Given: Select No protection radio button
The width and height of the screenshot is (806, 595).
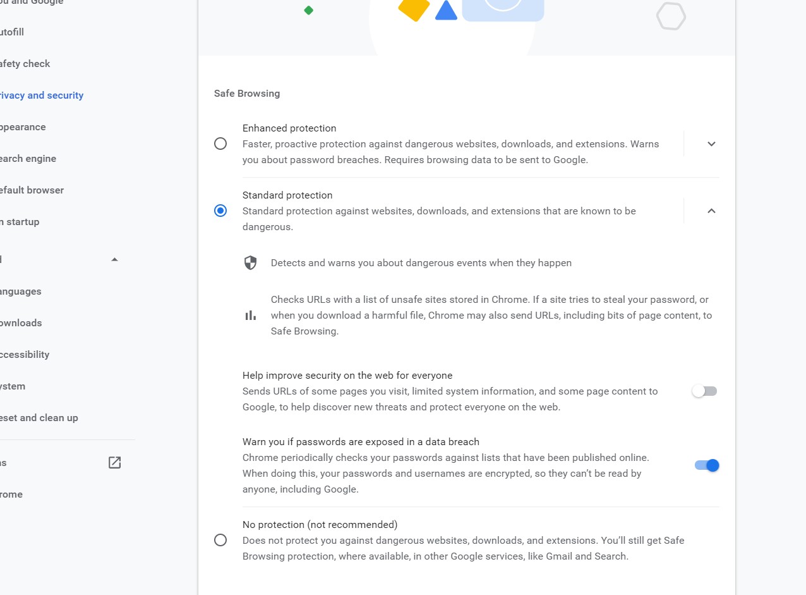Looking at the screenshot, I should pyautogui.click(x=220, y=540).
